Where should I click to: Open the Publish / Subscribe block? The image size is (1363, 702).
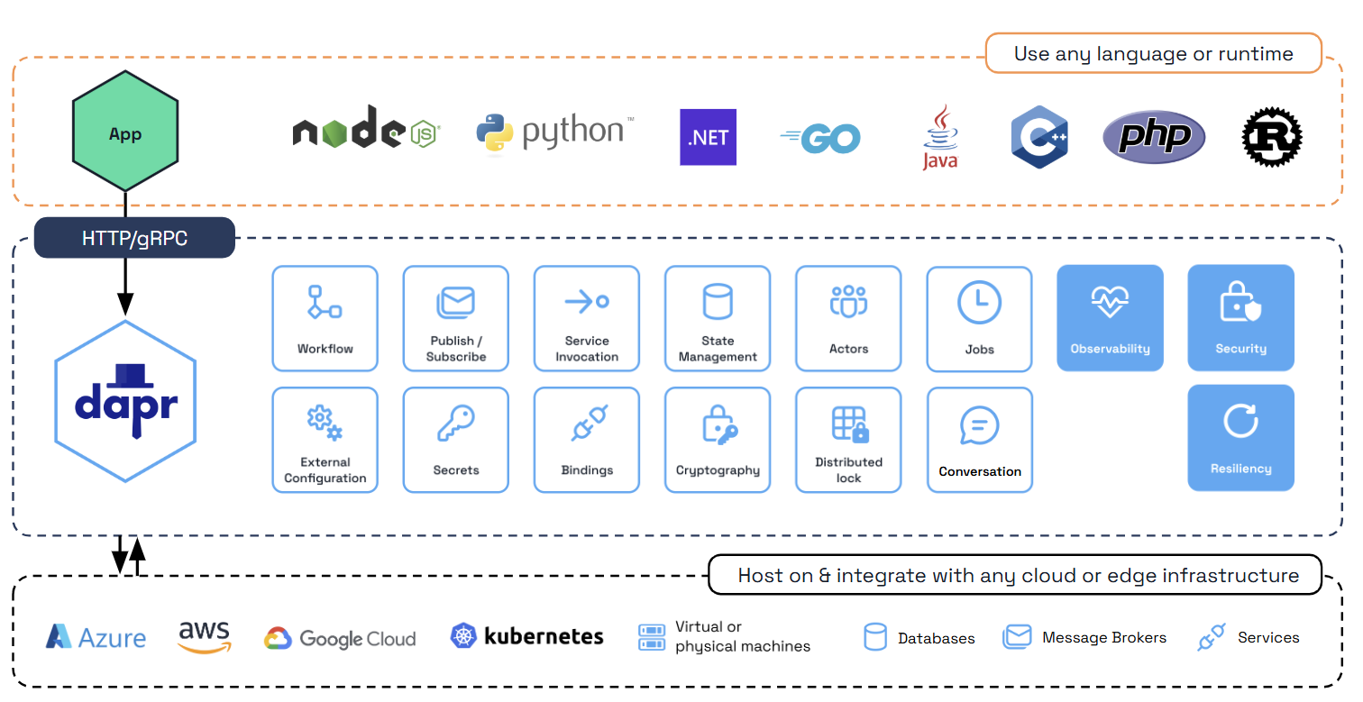pos(456,318)
